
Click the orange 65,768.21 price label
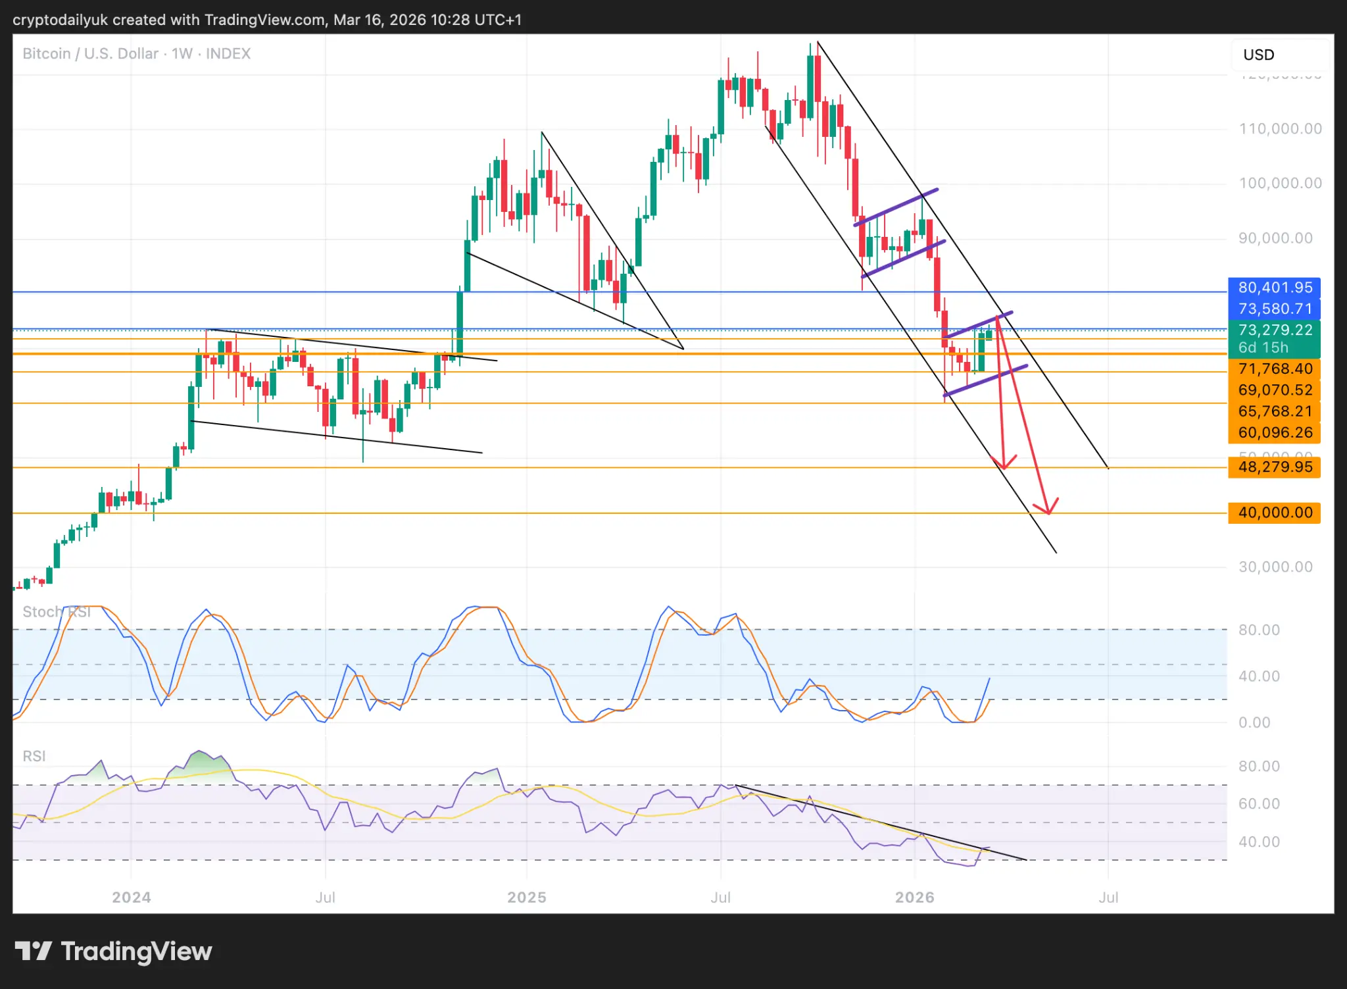click(1274, 411)
